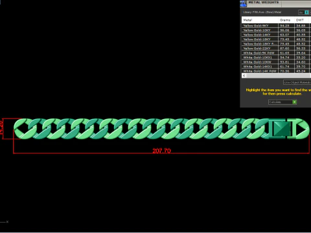Select the Yellow Gold:9KY row
Image resolution: width=311 pixels, height=233 pixels.
tap(276, 25)
